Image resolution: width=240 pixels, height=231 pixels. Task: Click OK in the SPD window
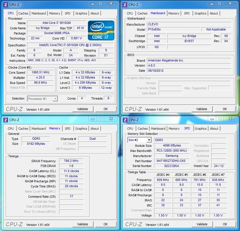click(x=225, y=224)
